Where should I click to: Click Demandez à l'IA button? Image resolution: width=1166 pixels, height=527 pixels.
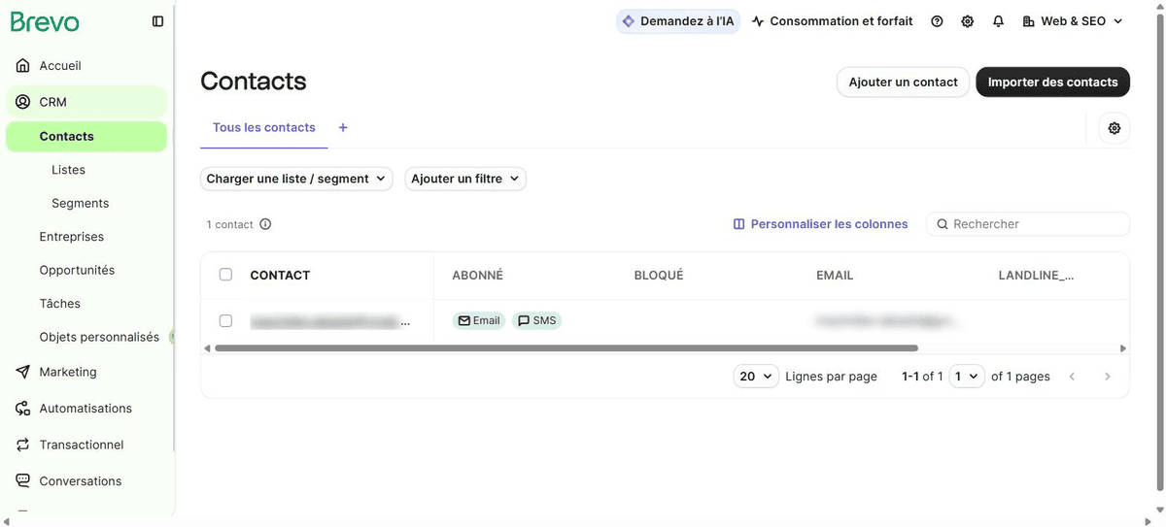[x=678, y=21]
